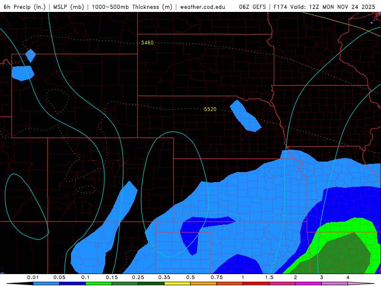381x286 pixels.
Task: Click the 0.25 legend value
Action: click(138, 277)
